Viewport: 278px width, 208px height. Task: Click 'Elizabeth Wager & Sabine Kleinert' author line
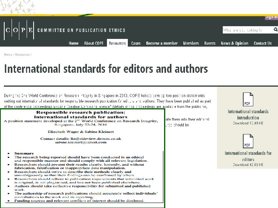[x=81, y=132]
